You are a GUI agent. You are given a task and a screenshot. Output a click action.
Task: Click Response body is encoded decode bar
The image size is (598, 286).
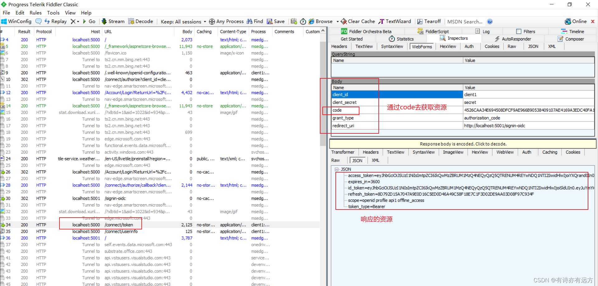(463, 144)
